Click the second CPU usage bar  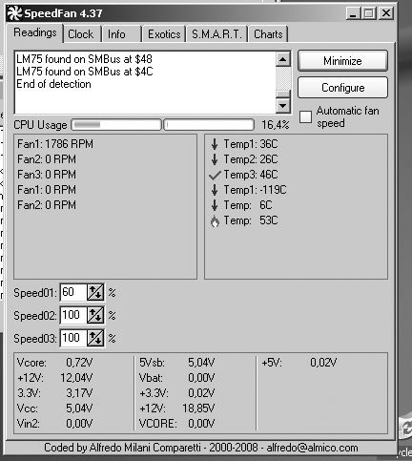coord(209,125)
